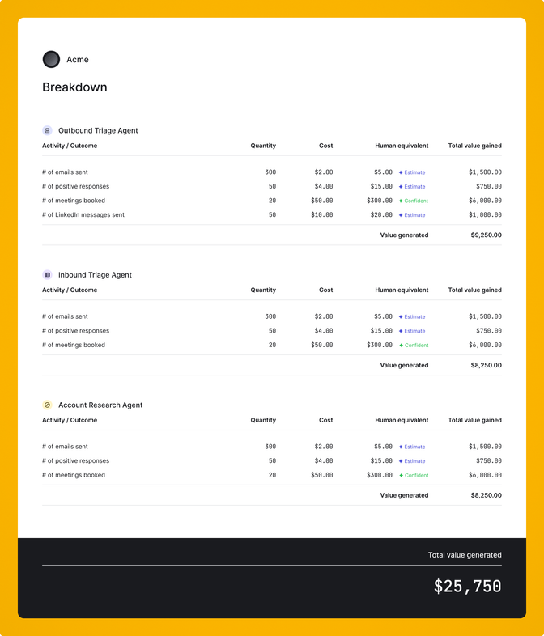Click the Inbound Triage Agent title
The width and height of the screenshot is (544, 636).
[95, 275]
